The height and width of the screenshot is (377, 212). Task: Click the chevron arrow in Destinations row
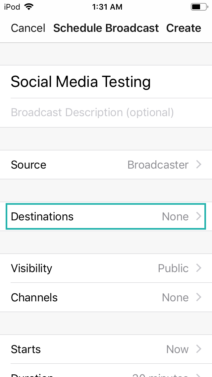[199, 216]
